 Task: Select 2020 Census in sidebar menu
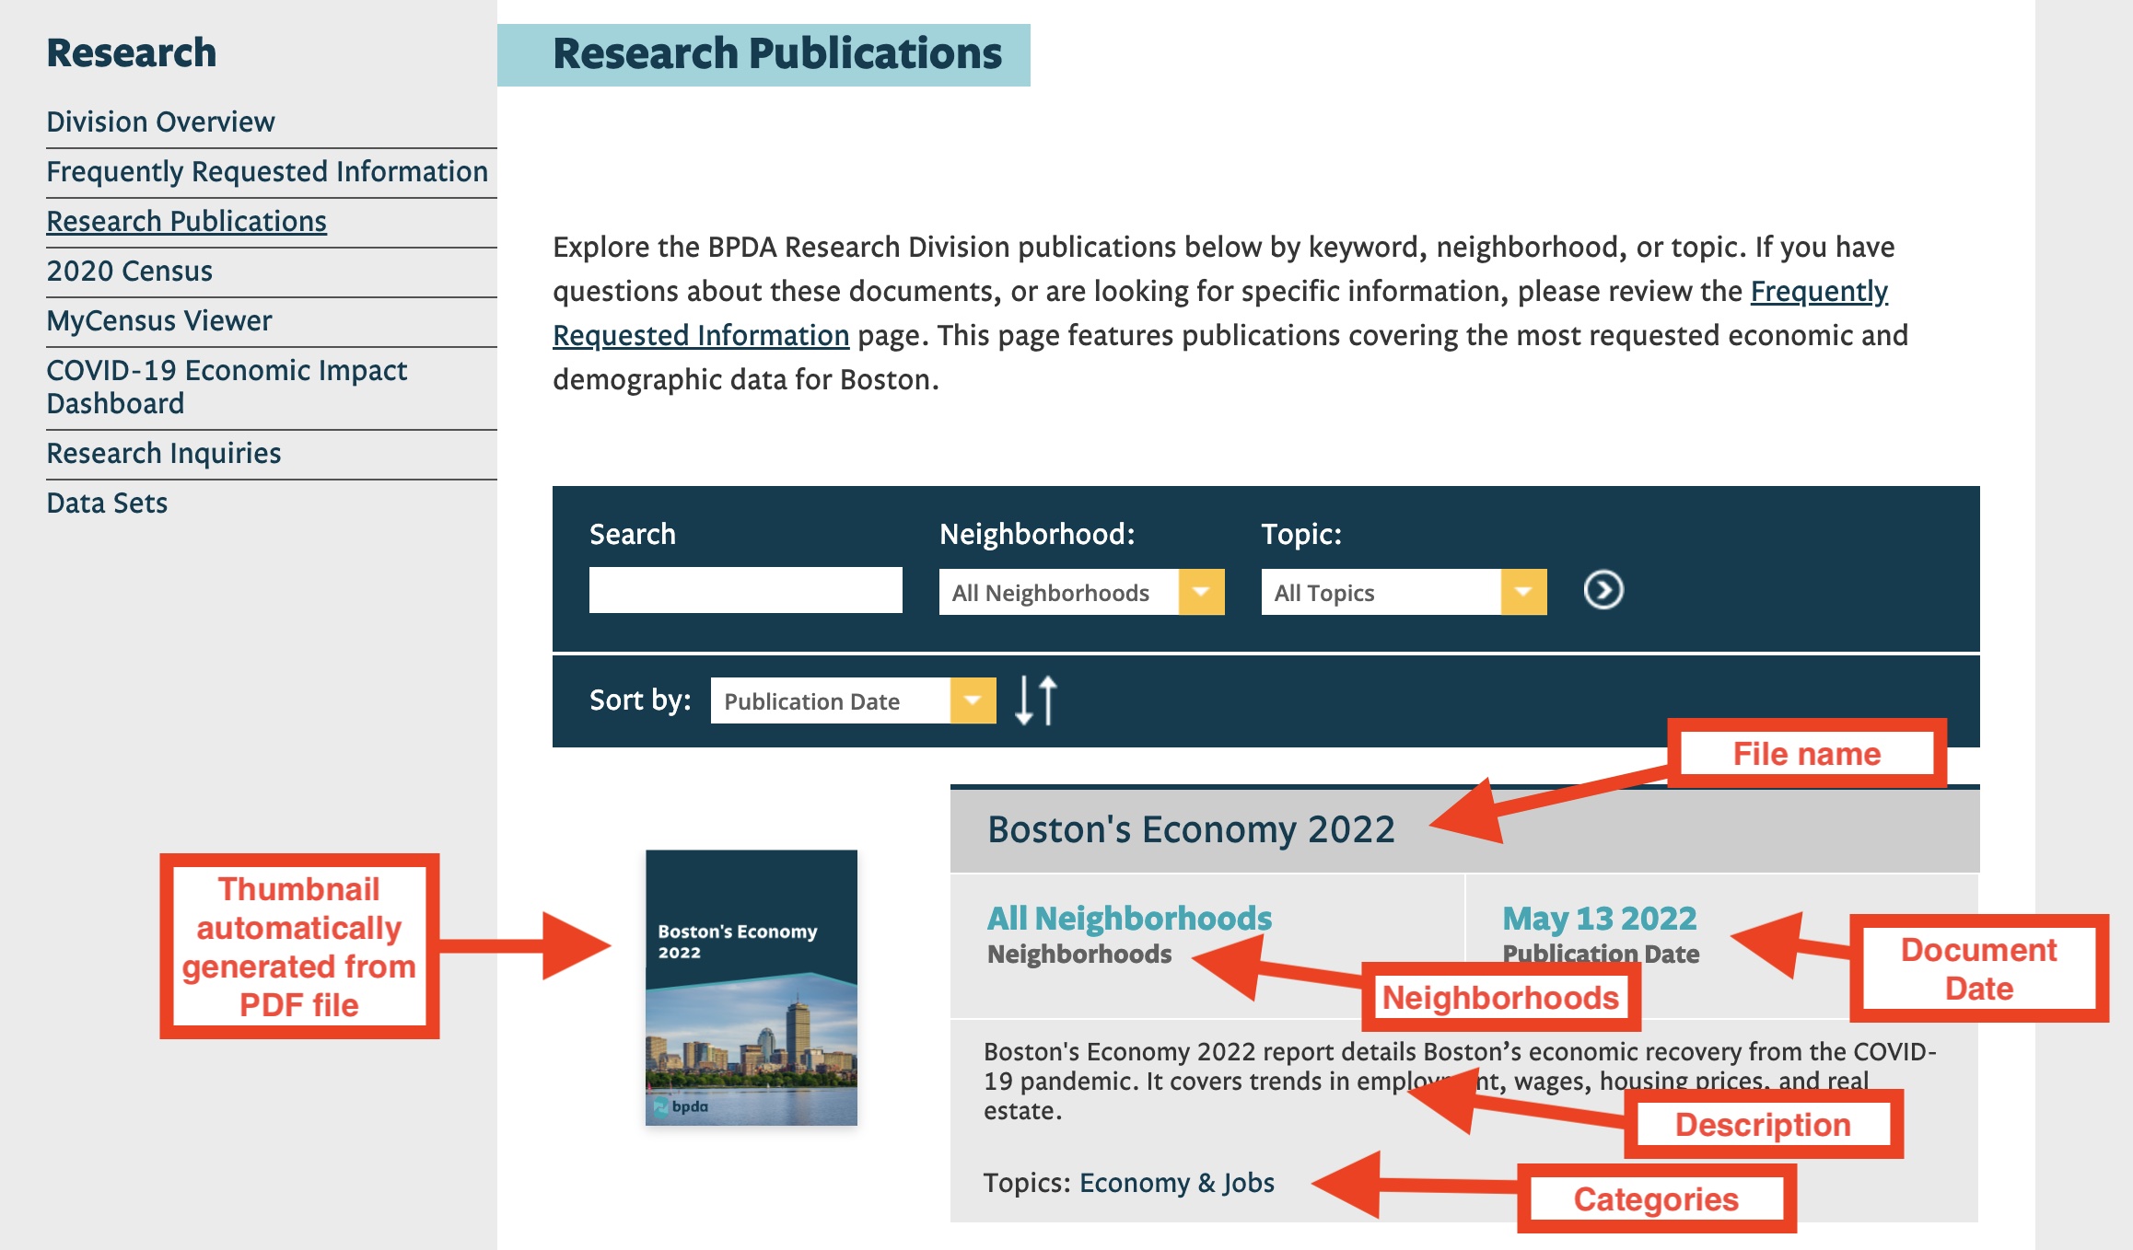pos(130,271)
